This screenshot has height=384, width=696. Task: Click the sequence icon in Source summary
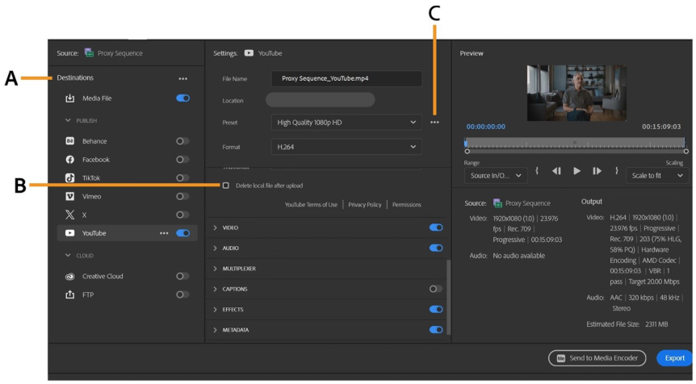(x=498, y=203)
